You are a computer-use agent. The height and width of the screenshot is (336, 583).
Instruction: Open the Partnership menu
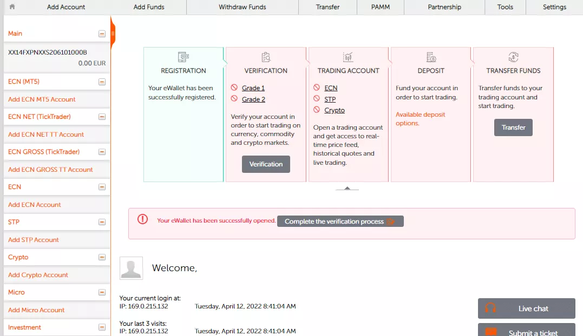(x=444, y=7)
